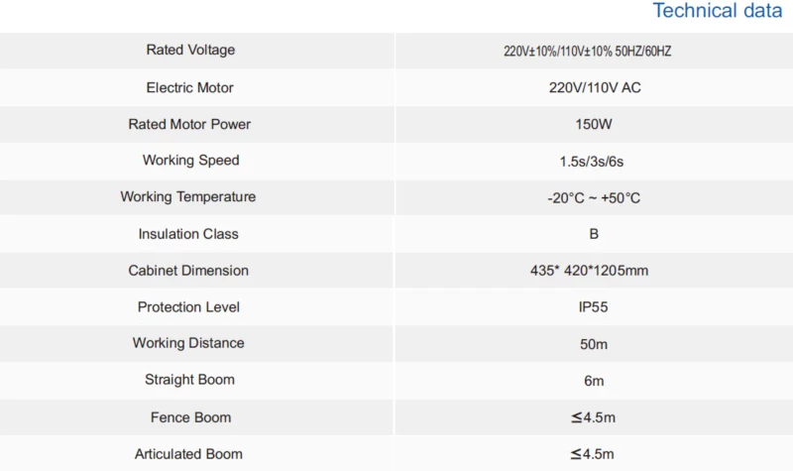Select the Rated Motor Power label
The image size is (793, 471).
coord(189,124)
